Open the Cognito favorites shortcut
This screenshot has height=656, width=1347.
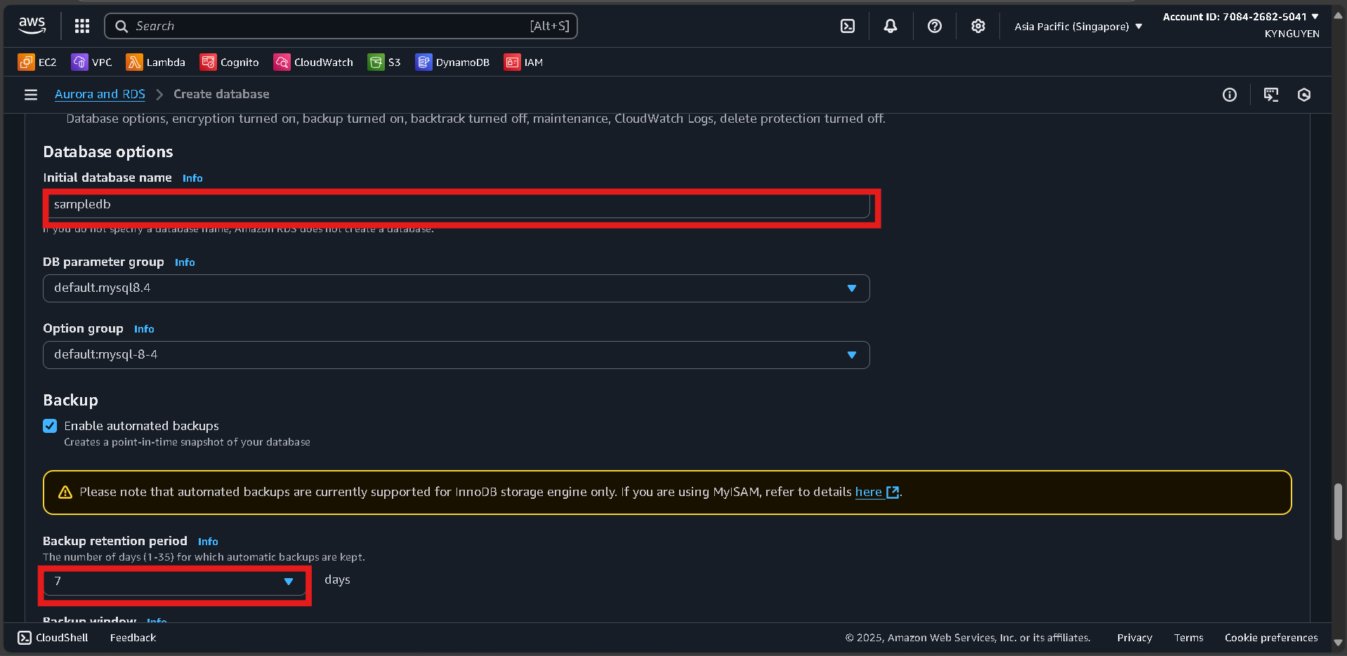point(229,62)
